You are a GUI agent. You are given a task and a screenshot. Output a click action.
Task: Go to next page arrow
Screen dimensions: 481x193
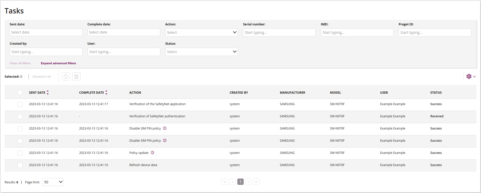pyautogui.click(x=249, y=182)
